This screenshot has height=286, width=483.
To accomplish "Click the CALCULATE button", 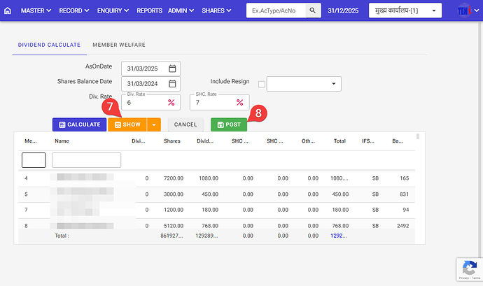I will (x=78, y=124).
